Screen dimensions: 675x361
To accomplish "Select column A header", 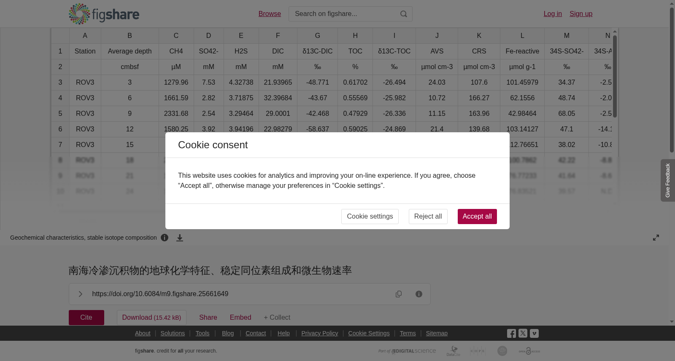I will [x=85, y=36].
